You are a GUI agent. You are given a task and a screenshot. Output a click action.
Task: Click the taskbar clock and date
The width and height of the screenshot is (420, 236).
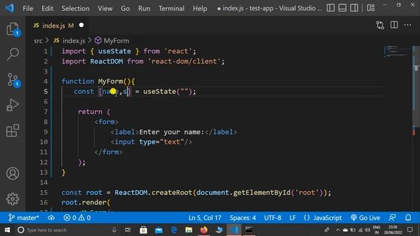click(x=393, y=230)
